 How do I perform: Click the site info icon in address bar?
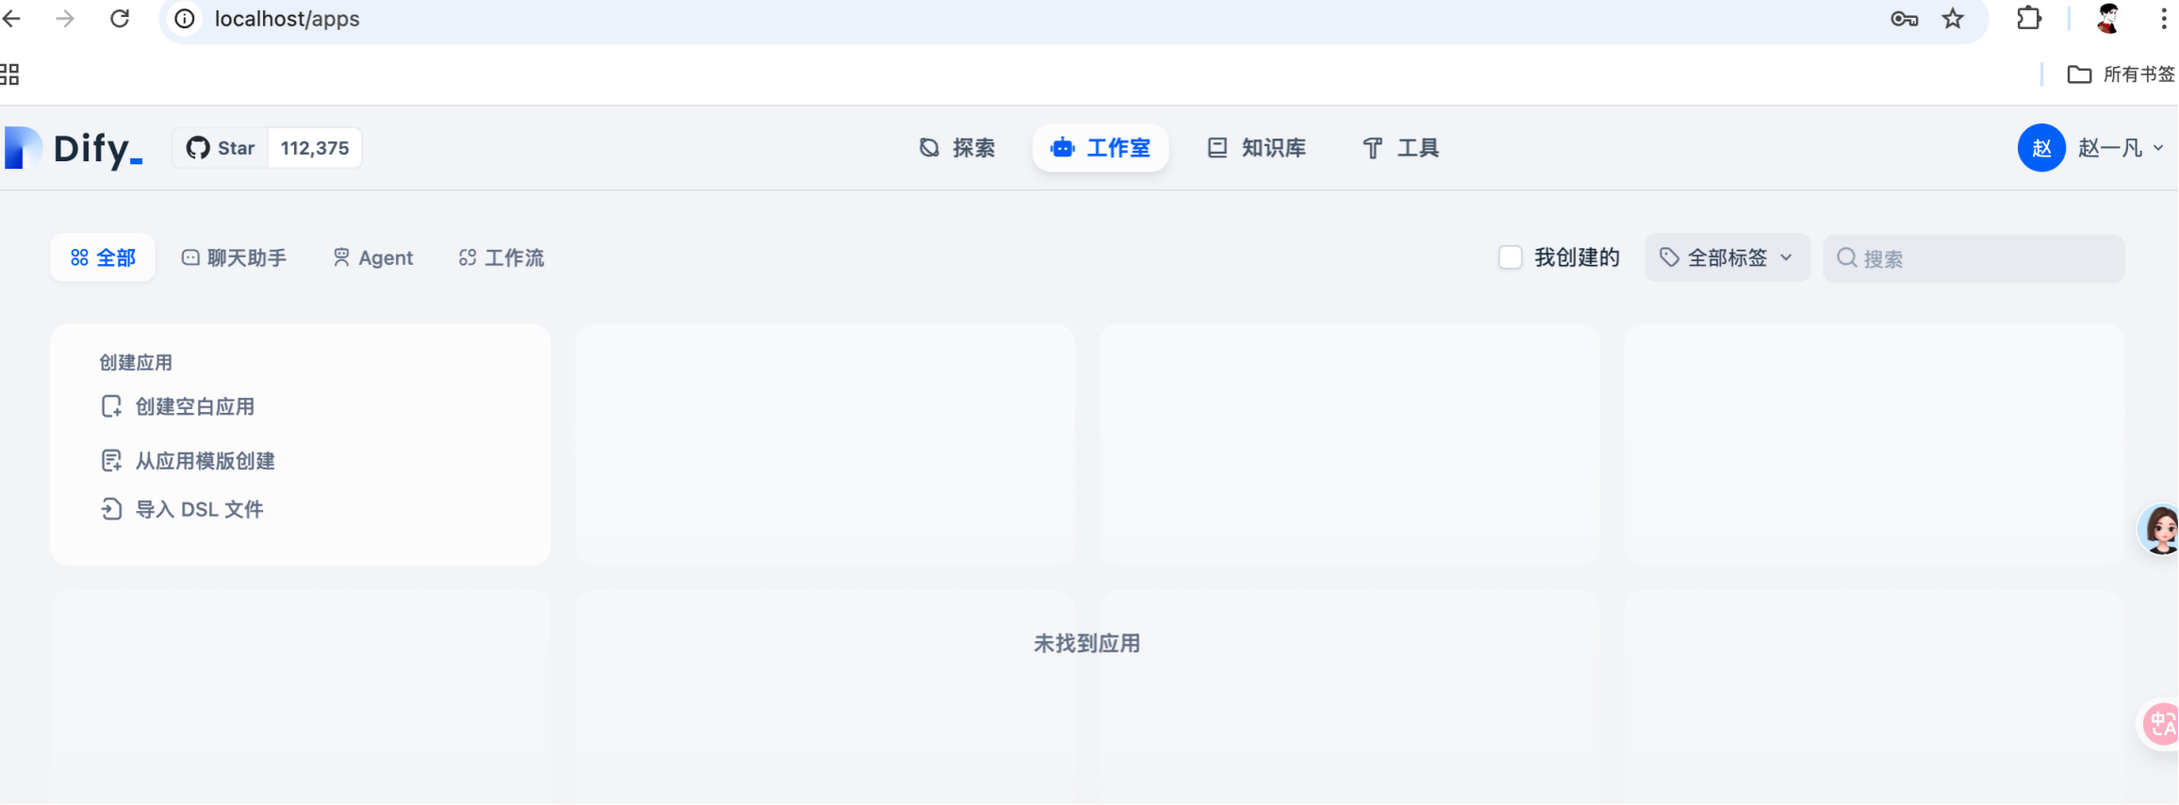186,19
